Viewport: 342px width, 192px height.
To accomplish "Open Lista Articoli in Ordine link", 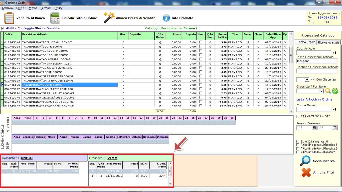I will (x=314, y=99).
